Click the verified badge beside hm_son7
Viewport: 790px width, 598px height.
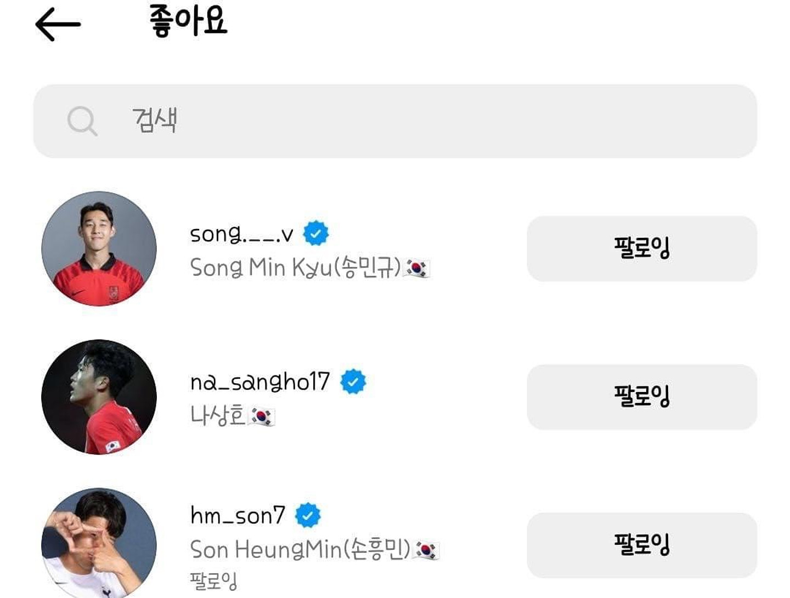tap(308, 515)
